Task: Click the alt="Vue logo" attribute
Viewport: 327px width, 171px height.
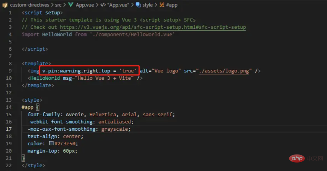Action: tap(160, 71)
